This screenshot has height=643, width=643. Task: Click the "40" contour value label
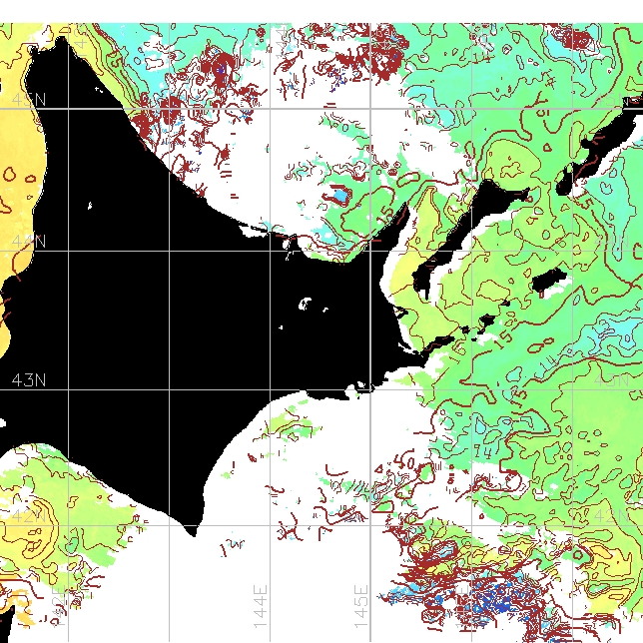[x=404, y=459]
